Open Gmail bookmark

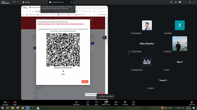tap(32, 15)
